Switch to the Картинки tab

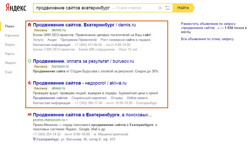[12, 35]
